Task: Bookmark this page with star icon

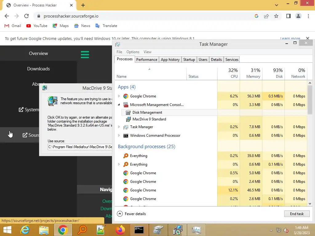Action: (x=276, y=16)
